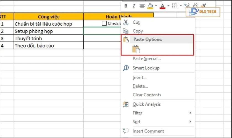232x138 pixels.
Task: Apply the yellow fill color bucket
Action: pos(150,6)
